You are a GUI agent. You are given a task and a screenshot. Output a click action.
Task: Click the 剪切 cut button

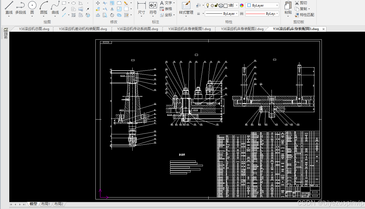301,3
